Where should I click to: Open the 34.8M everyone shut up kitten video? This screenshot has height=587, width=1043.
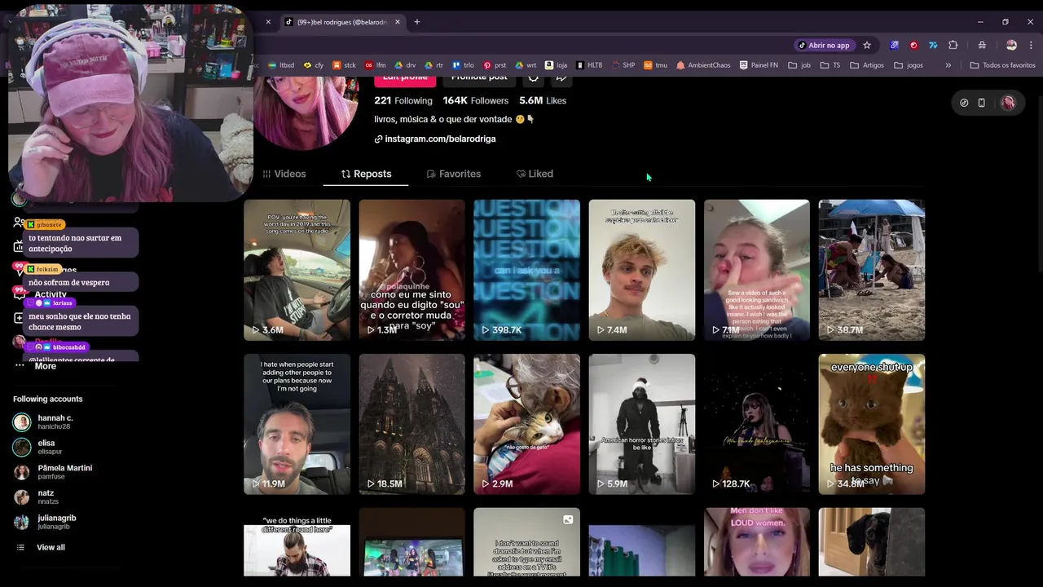tap(871, 424)
